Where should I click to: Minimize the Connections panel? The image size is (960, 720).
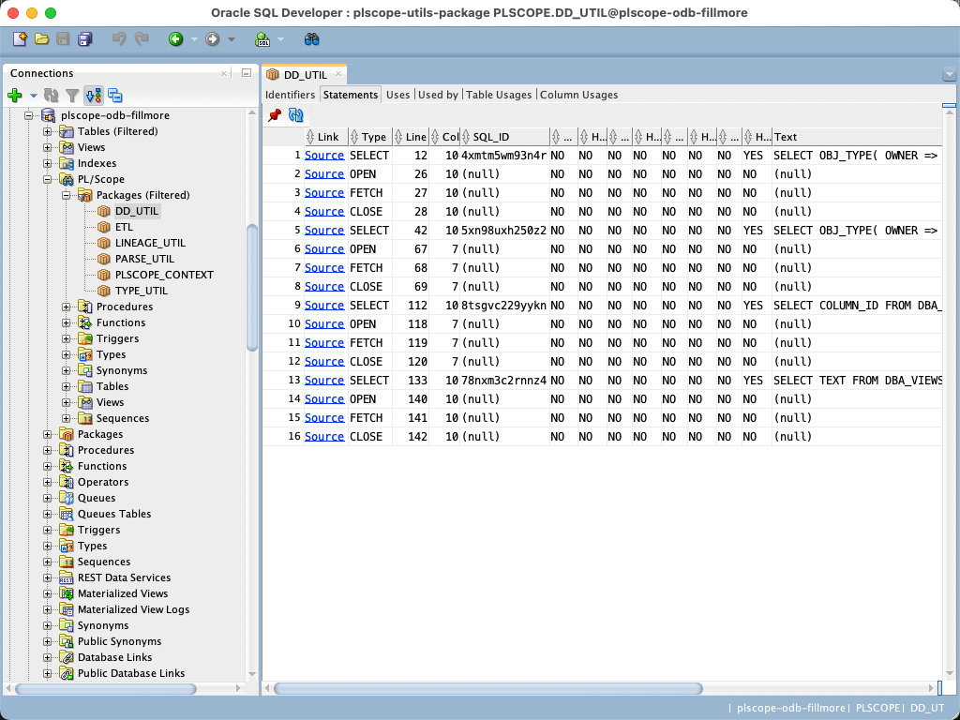click(x=246, y=73)
